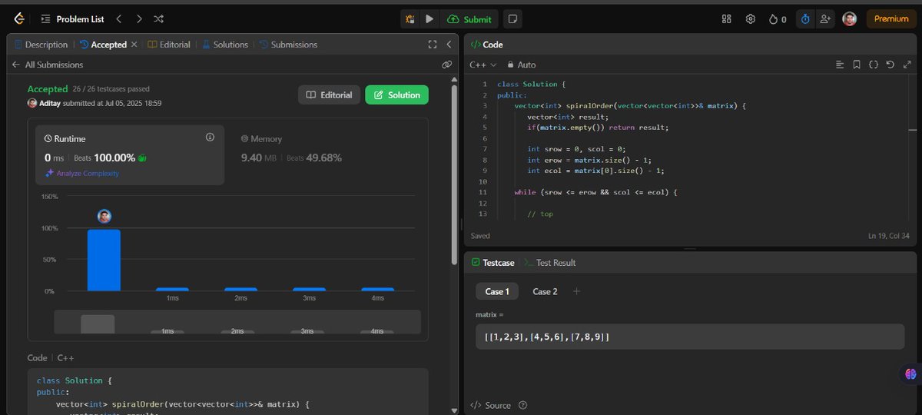Open the layout grid icon

click(x=727, y=19)
